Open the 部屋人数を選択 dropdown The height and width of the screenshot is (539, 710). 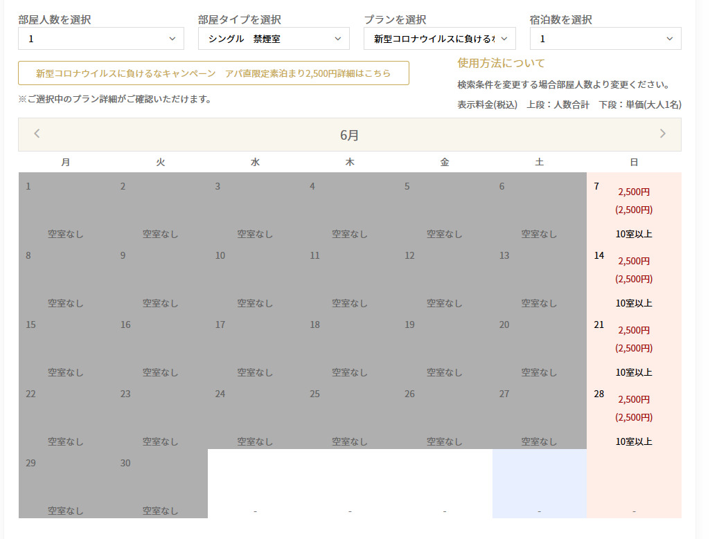101,39
